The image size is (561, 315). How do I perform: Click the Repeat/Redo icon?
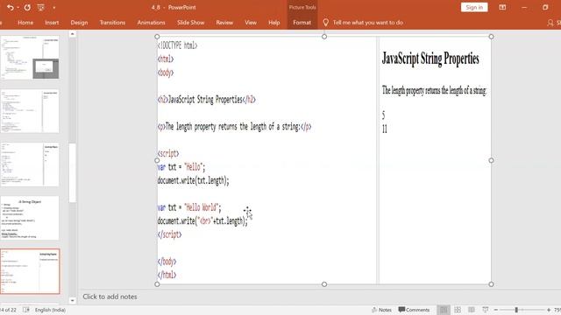tap(27, 7)
